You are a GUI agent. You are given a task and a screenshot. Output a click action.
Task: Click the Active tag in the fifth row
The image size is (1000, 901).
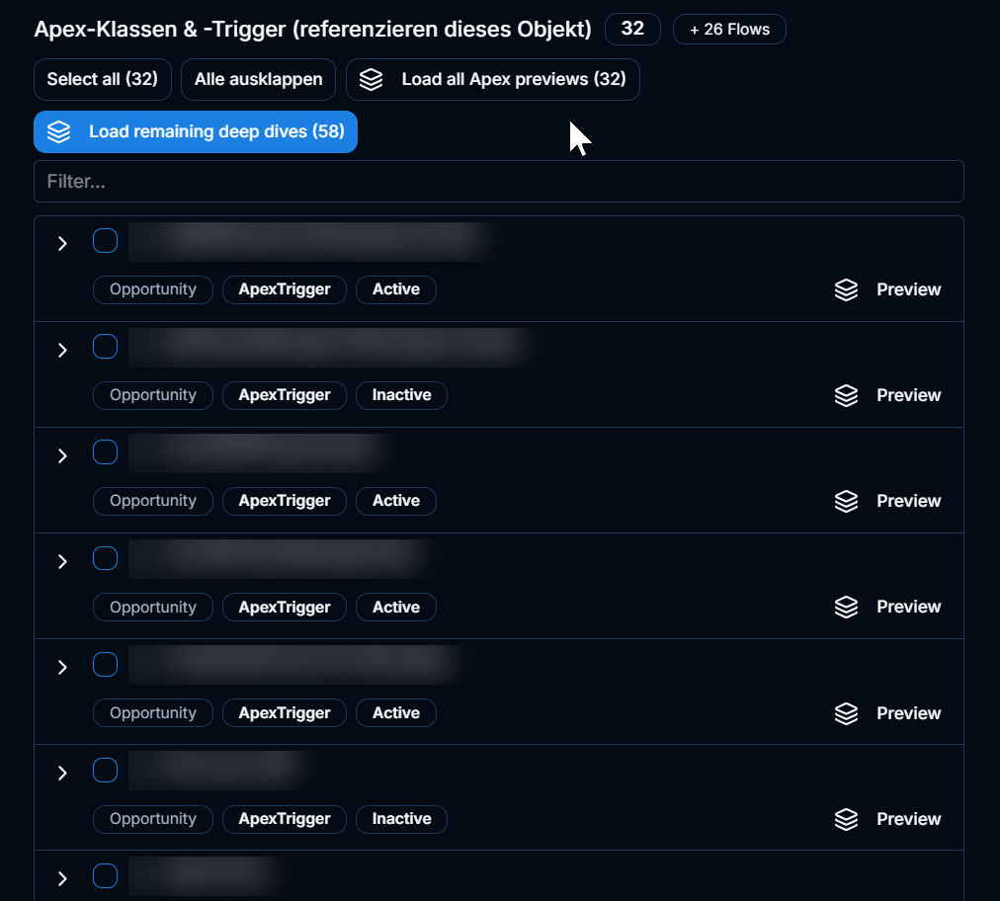point(396,713)
